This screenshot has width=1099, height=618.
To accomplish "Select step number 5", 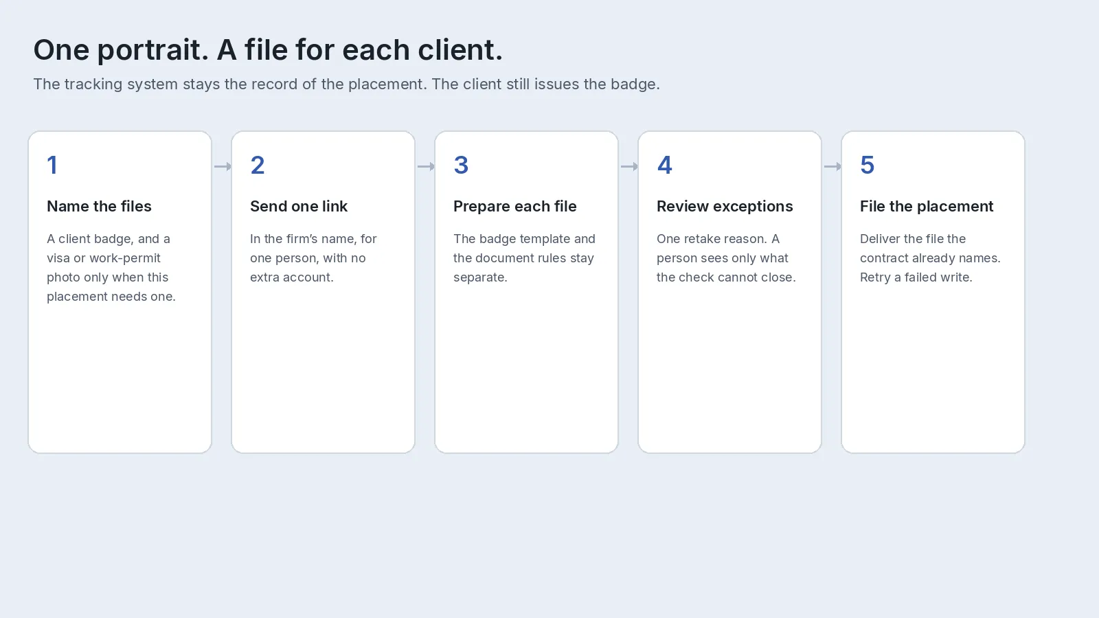I will tap(868, 165).
